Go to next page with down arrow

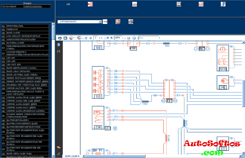click(x=91, y=38)
